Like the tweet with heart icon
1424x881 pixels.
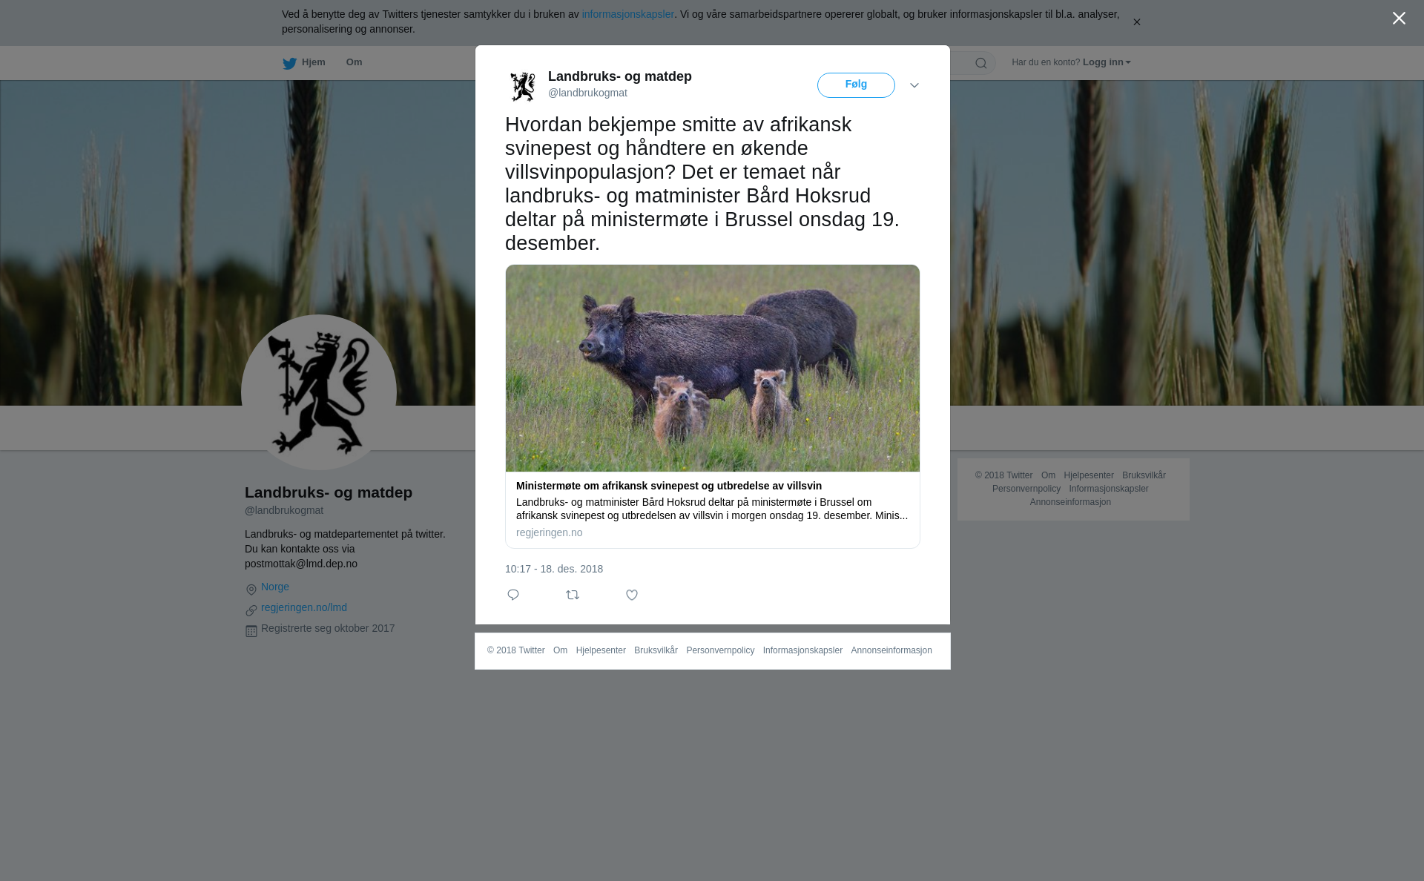pyautogui.click(x=632, y=595)
